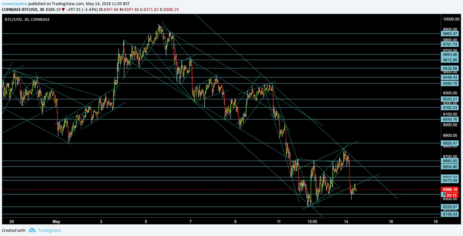Click the 18 date on time axis
The height and width of the screenshot is (236, 463).
point(436,222)
